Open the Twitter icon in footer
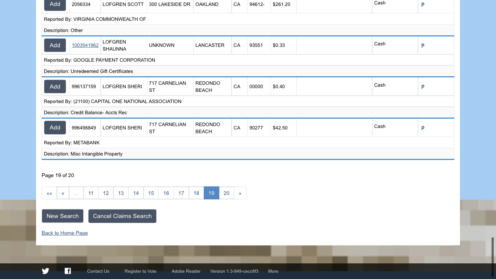Screen dimensions: 496x279 tap(45, 271)
